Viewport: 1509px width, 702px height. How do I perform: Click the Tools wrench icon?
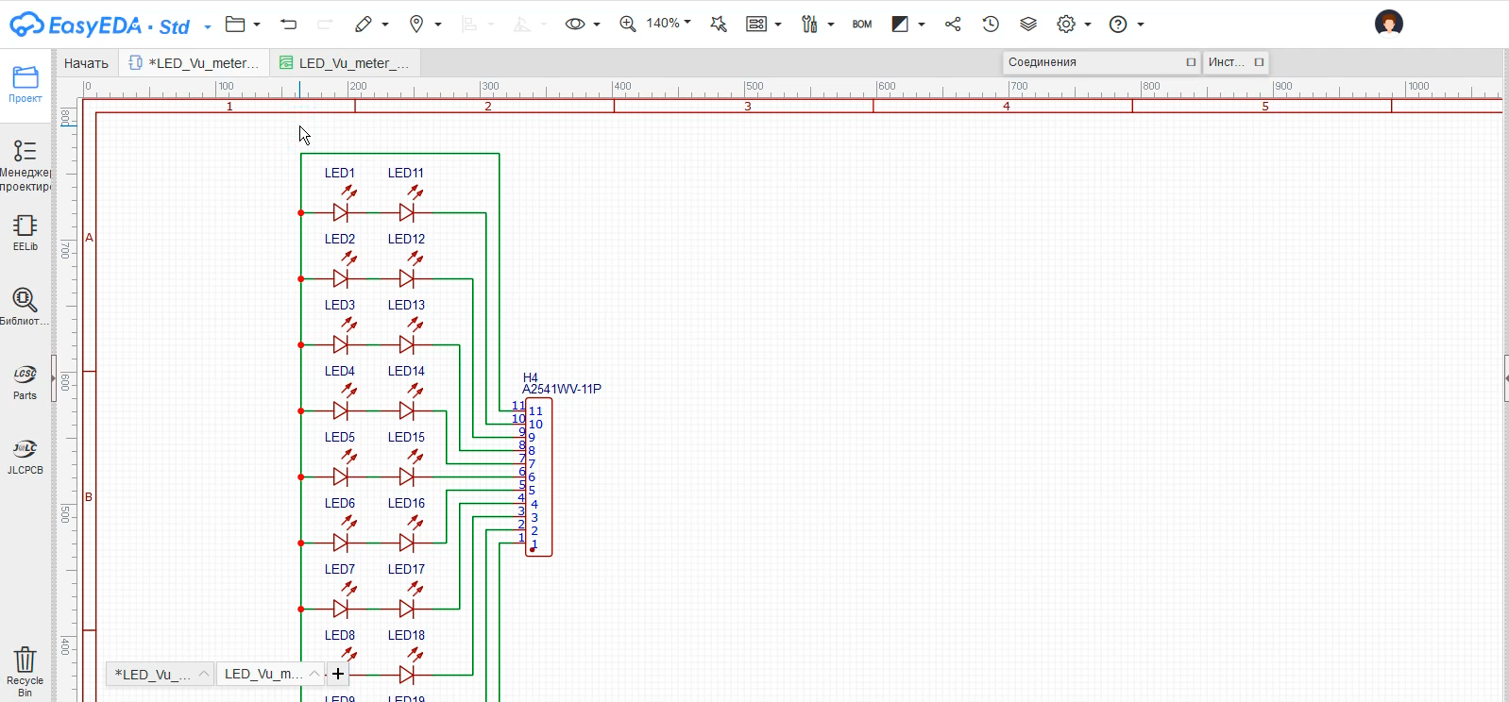[x=809, y=24]
